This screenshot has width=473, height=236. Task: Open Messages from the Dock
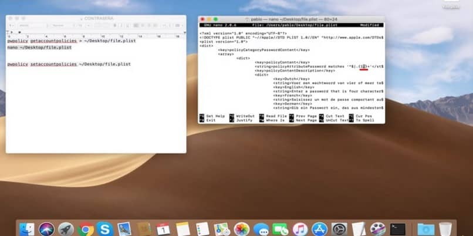[x=261, y=230]
